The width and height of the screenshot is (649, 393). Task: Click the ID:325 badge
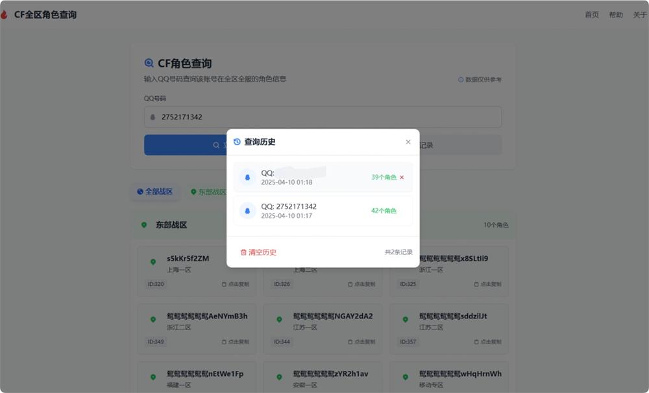pos(408,284)
